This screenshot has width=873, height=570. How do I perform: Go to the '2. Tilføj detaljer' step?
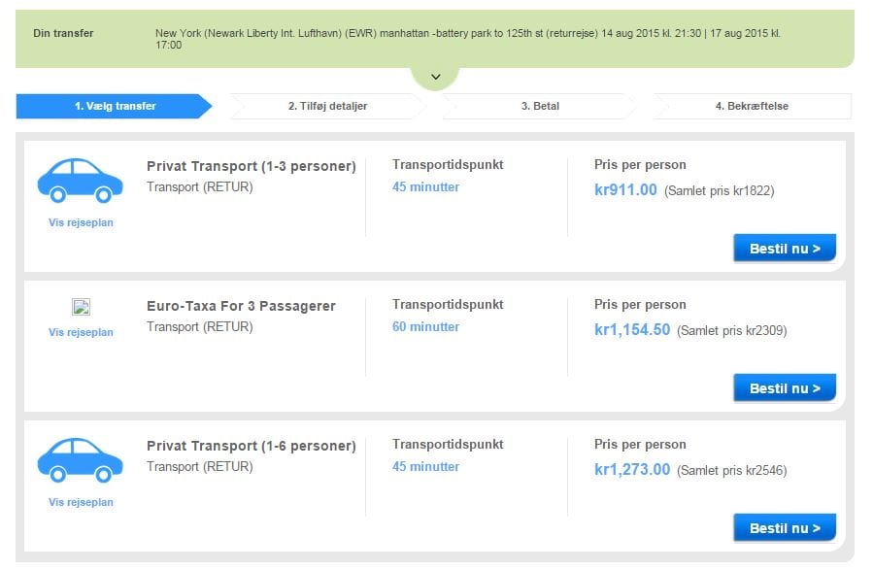click(327, 106)
